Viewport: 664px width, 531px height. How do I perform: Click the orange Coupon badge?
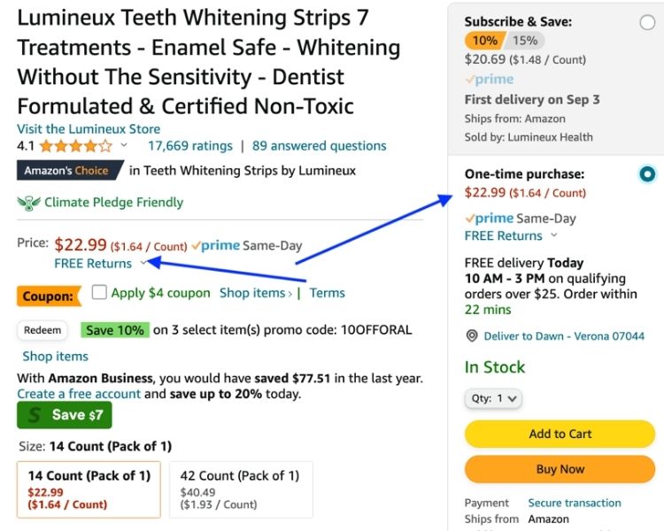coord(48,296)
